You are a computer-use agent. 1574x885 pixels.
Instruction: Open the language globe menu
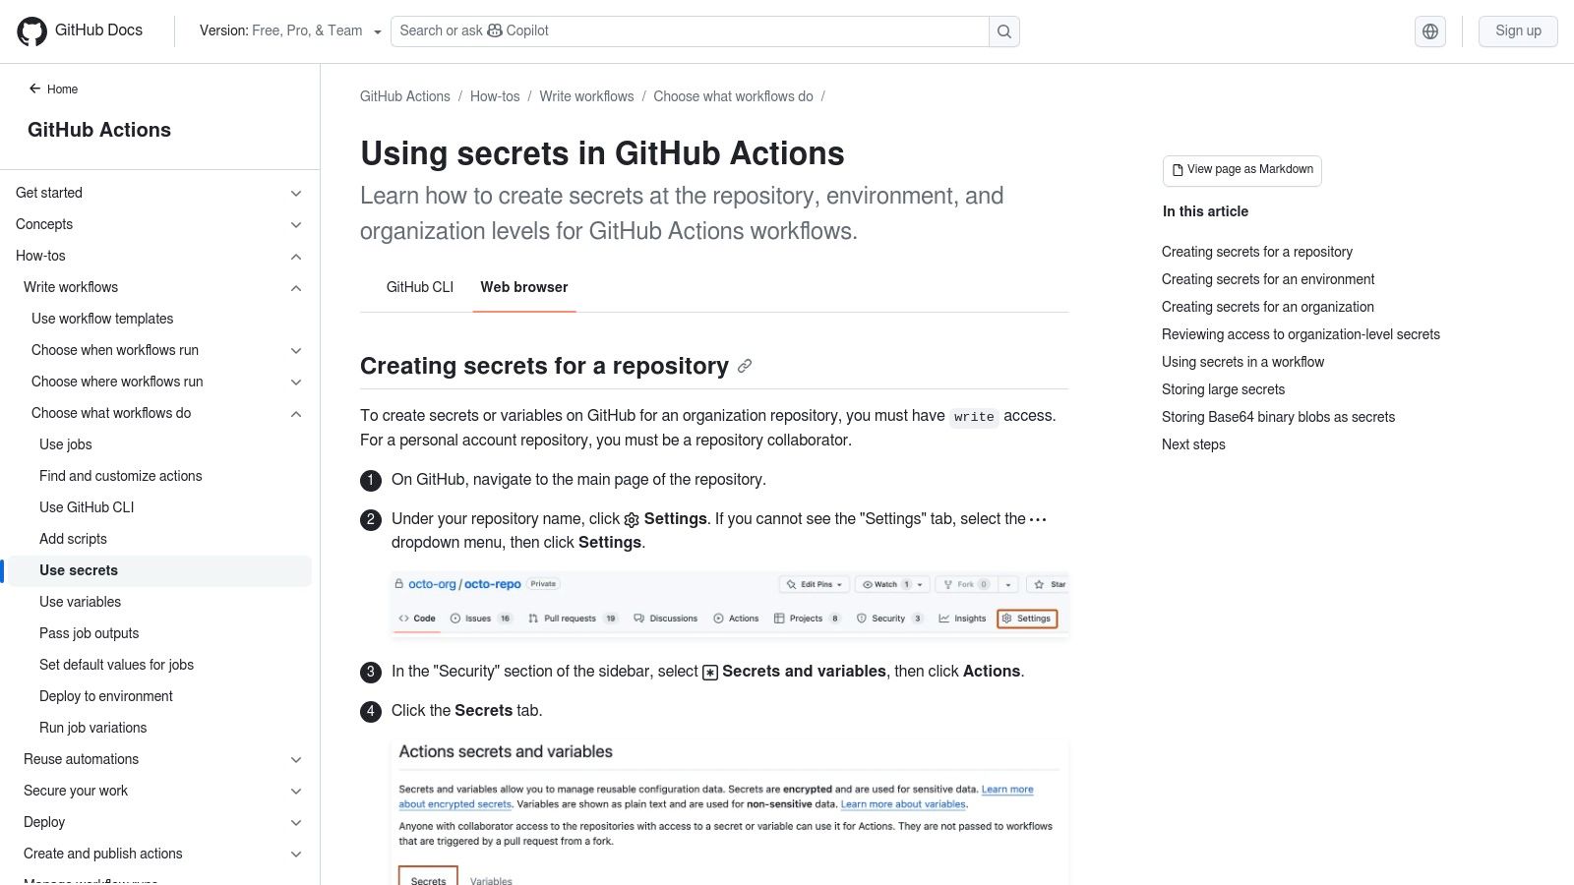click(1430, 31)
